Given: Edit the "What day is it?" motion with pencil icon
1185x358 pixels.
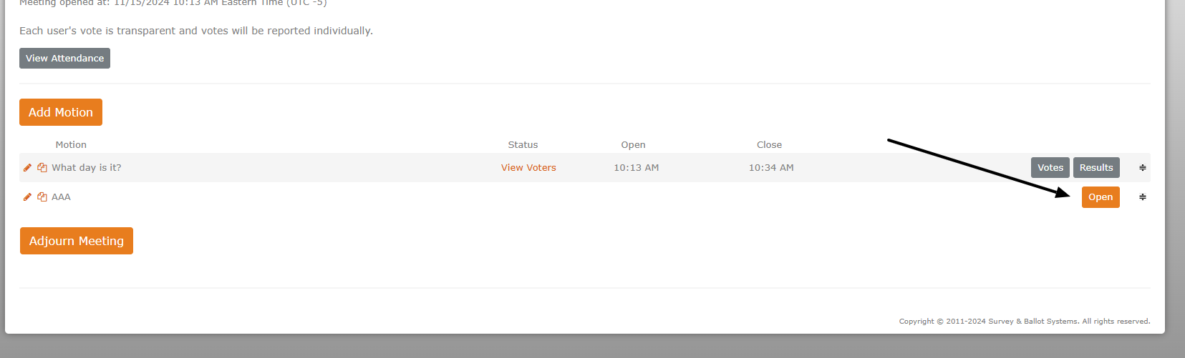Looking at the screenshot, I should coord(27,167).
